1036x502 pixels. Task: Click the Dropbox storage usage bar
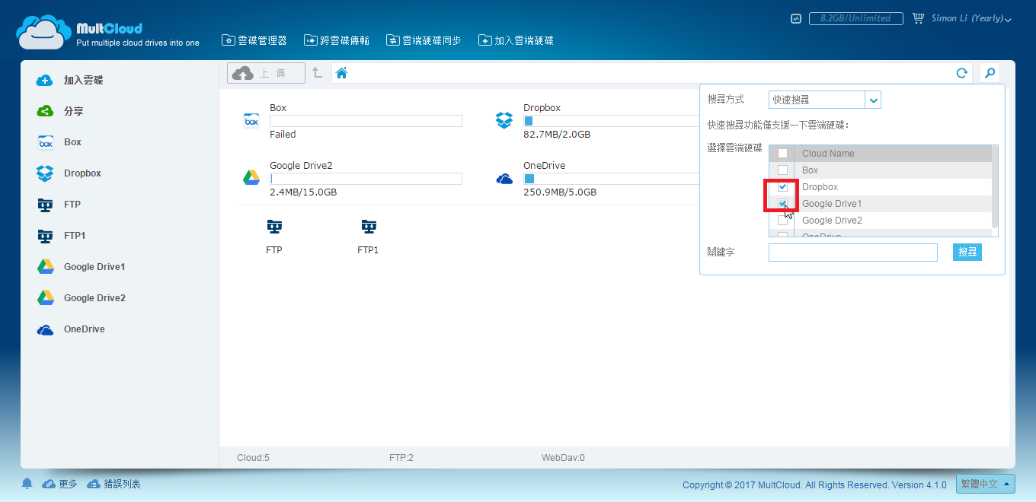(x=611, y=121)
